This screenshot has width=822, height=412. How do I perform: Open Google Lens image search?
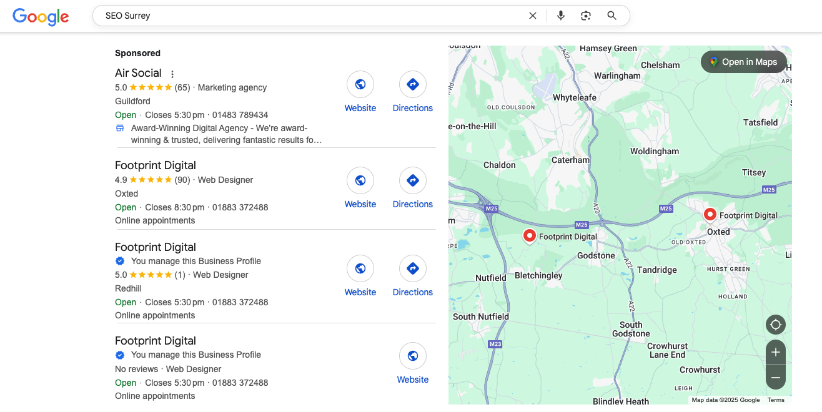click(586, 16)
